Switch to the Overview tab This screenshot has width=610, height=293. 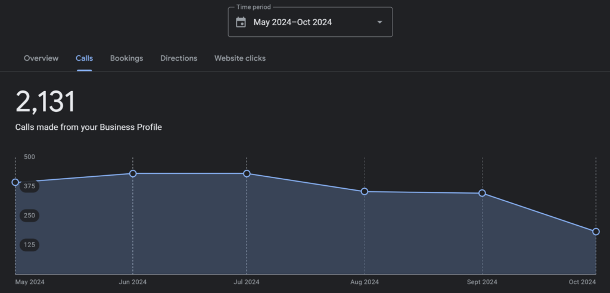coord(41,58)
